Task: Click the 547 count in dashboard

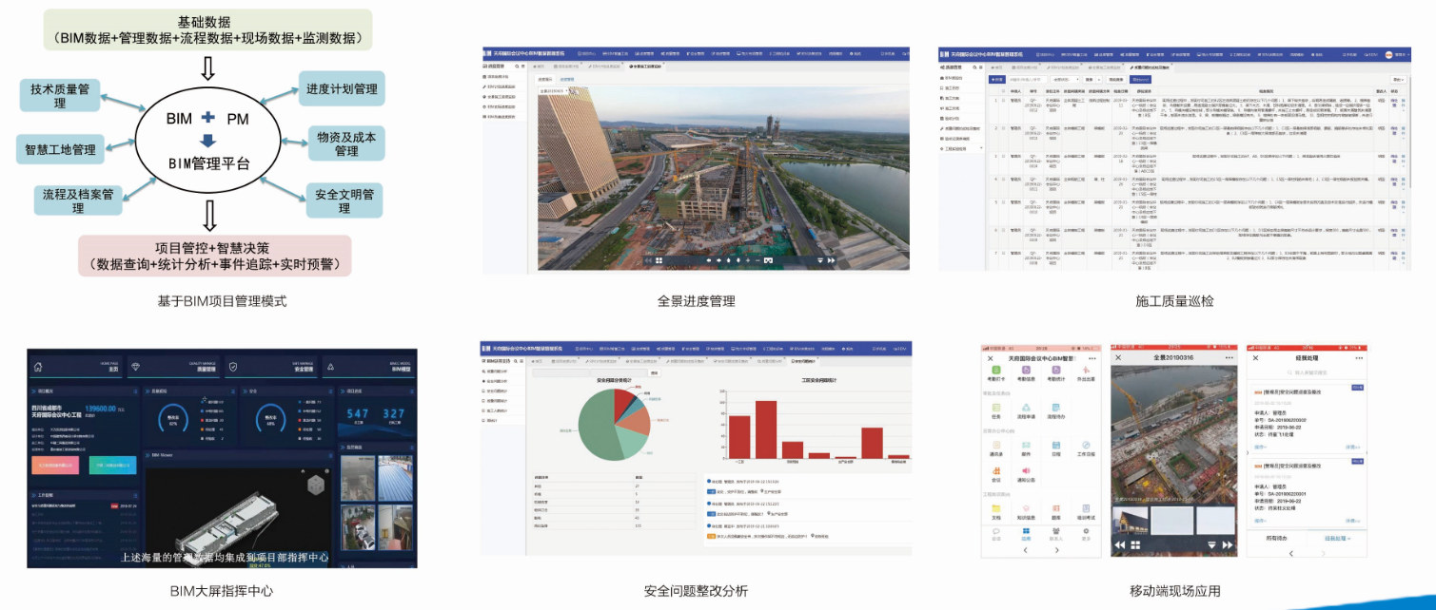Action: point(357,413)
